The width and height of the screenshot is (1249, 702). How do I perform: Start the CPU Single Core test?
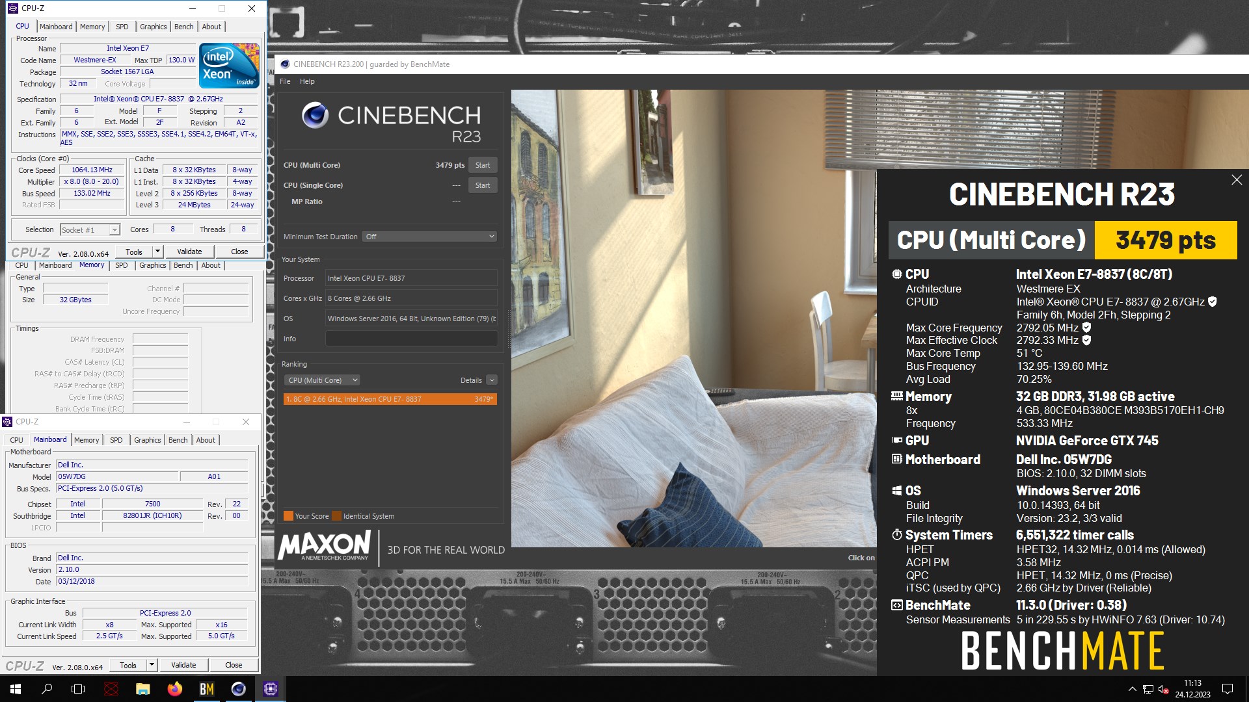pyautogui.click(x=483, y=185)
